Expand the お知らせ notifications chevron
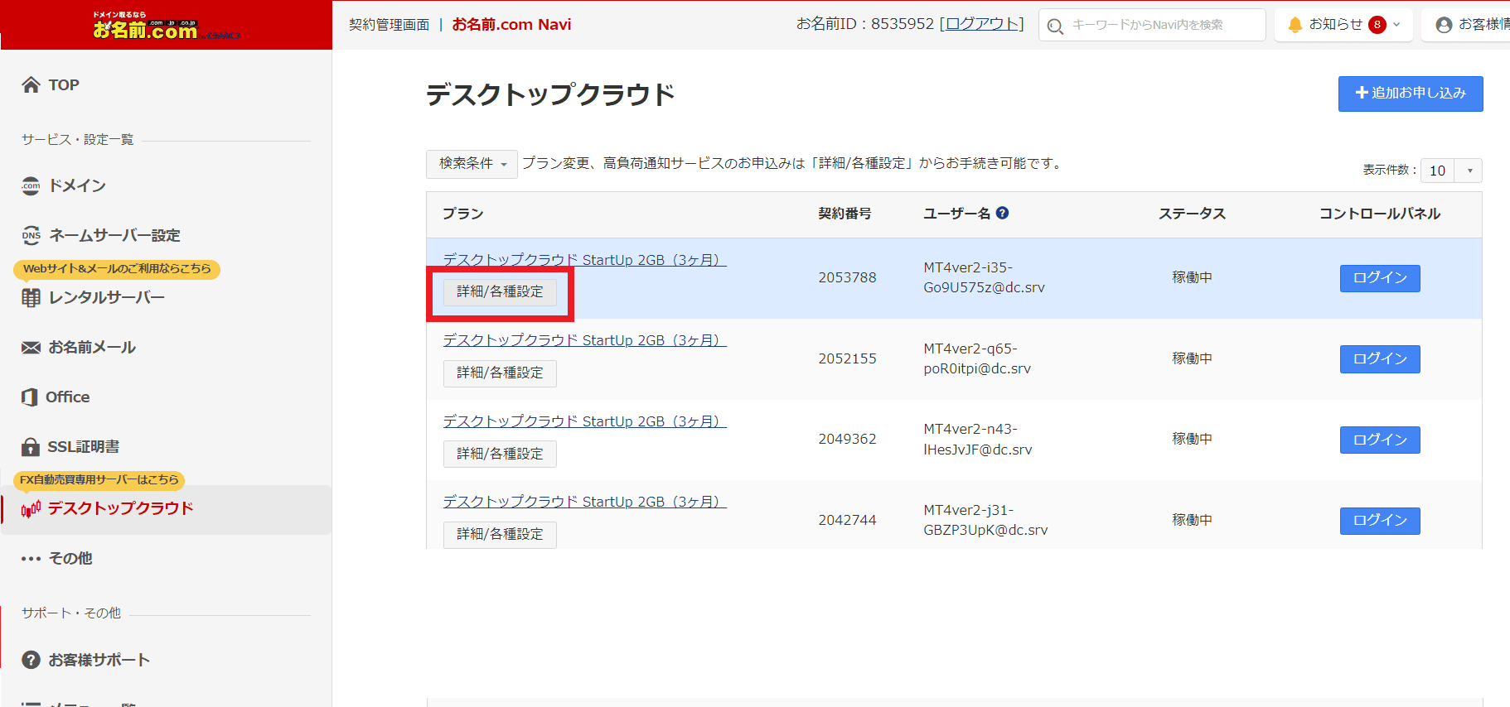1510x707 pixels. (x=1396, y=25)
